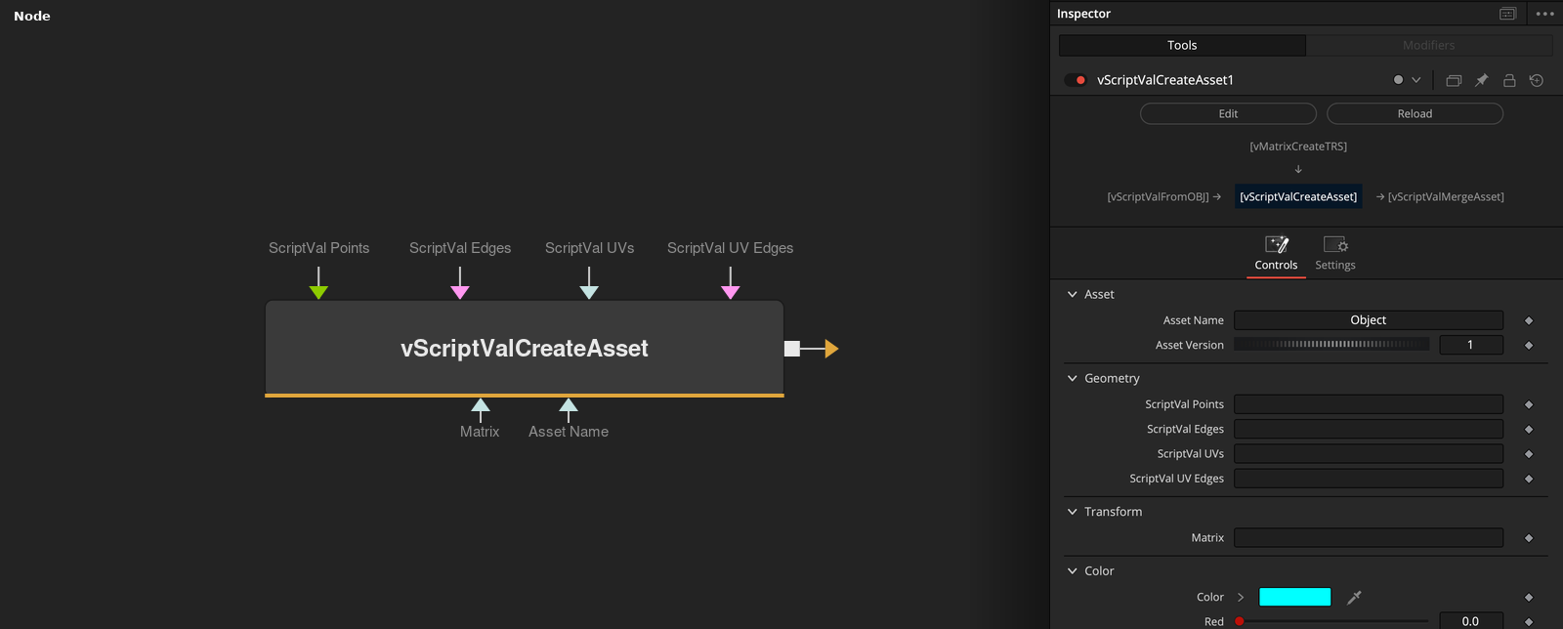Click the Asset Name field containing Object

[x=1369, y=320]
